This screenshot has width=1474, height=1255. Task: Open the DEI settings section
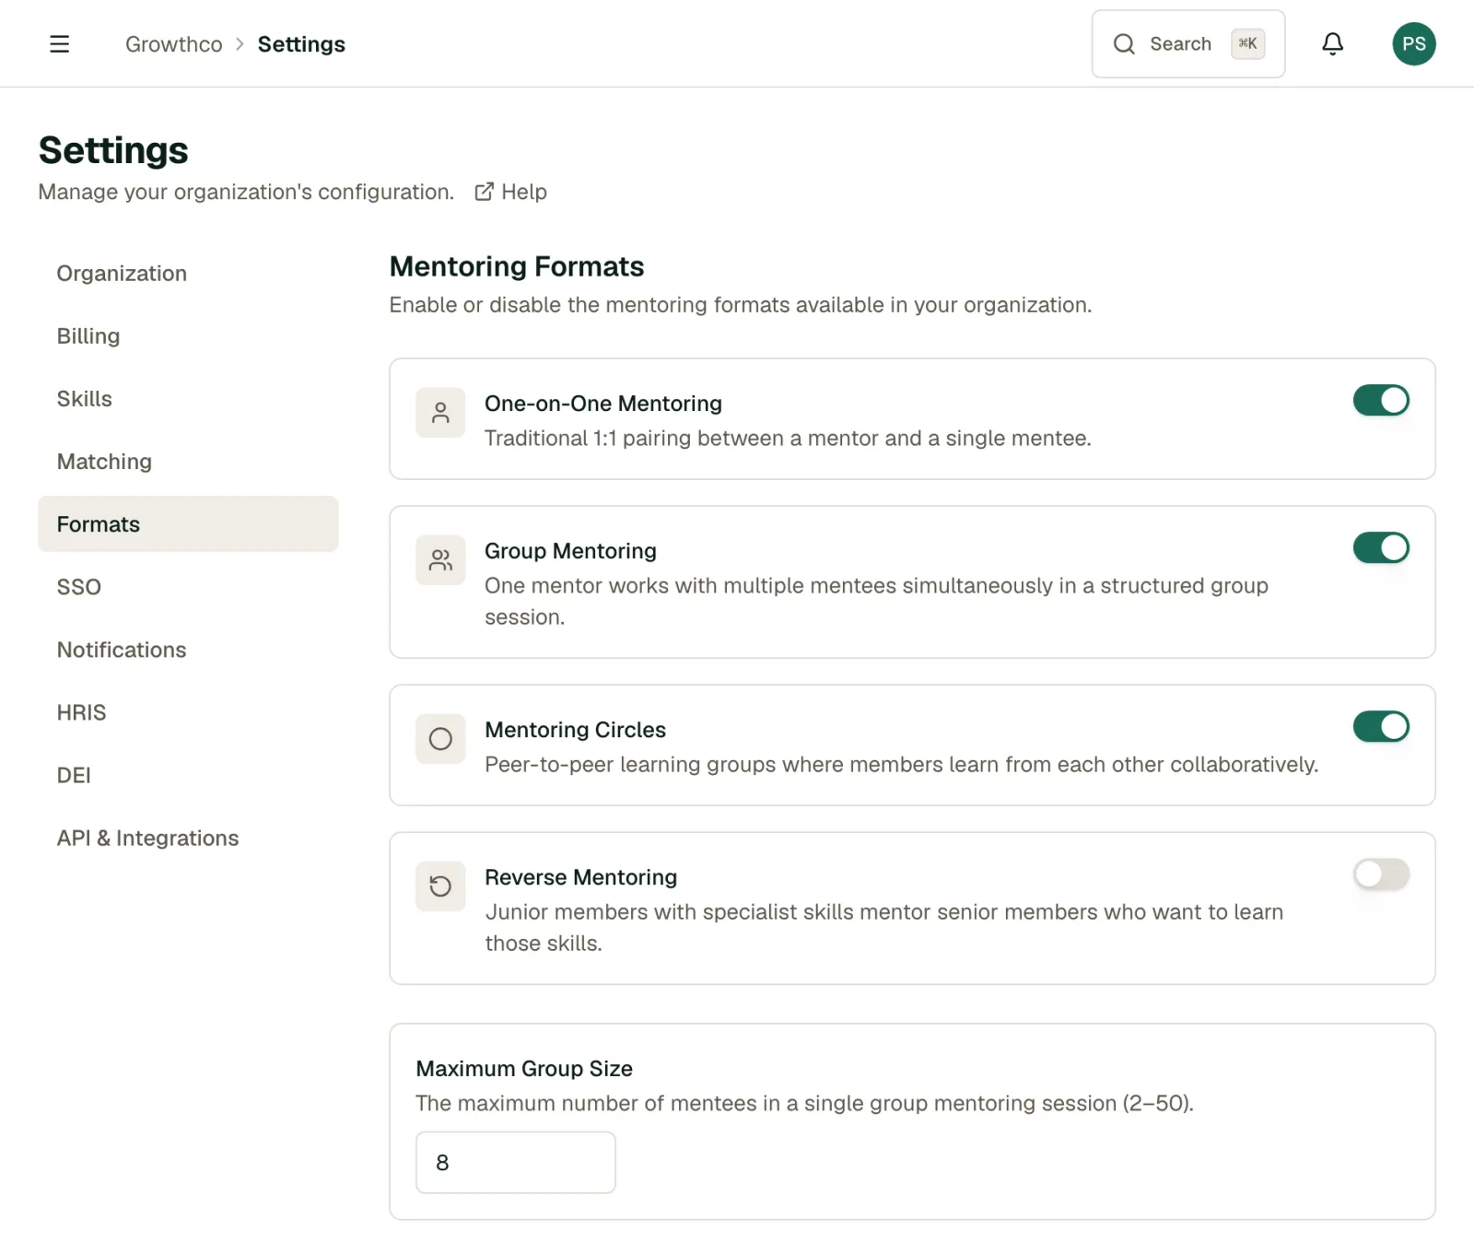(x=188, y=775)
